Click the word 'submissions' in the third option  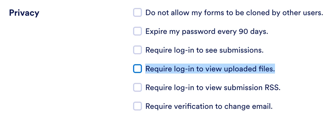coord(242,50)
